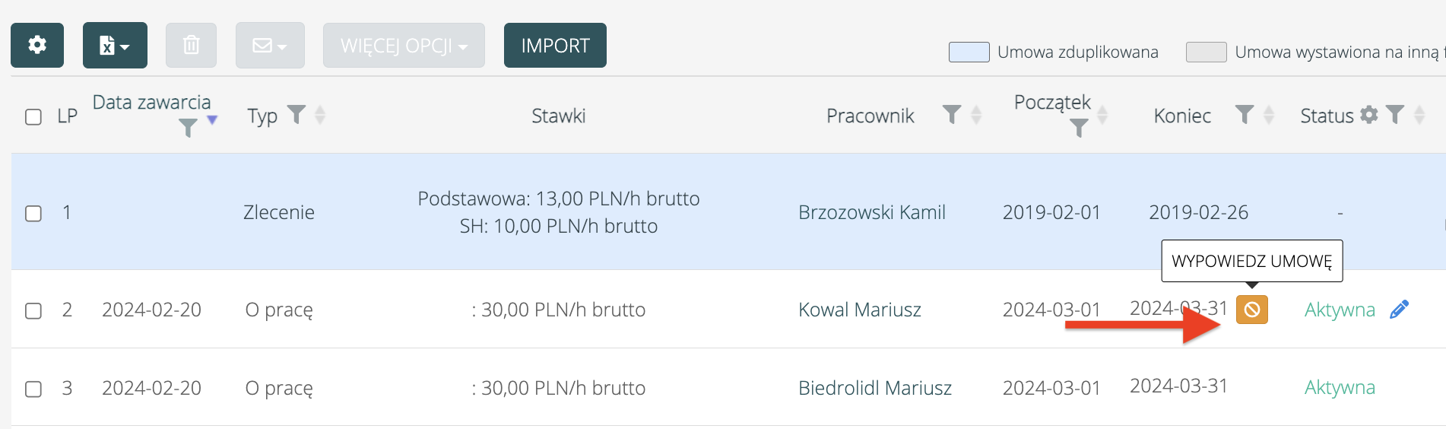Click the gear settings button
Screen dimensions: 1446x429
coord(37,46)
